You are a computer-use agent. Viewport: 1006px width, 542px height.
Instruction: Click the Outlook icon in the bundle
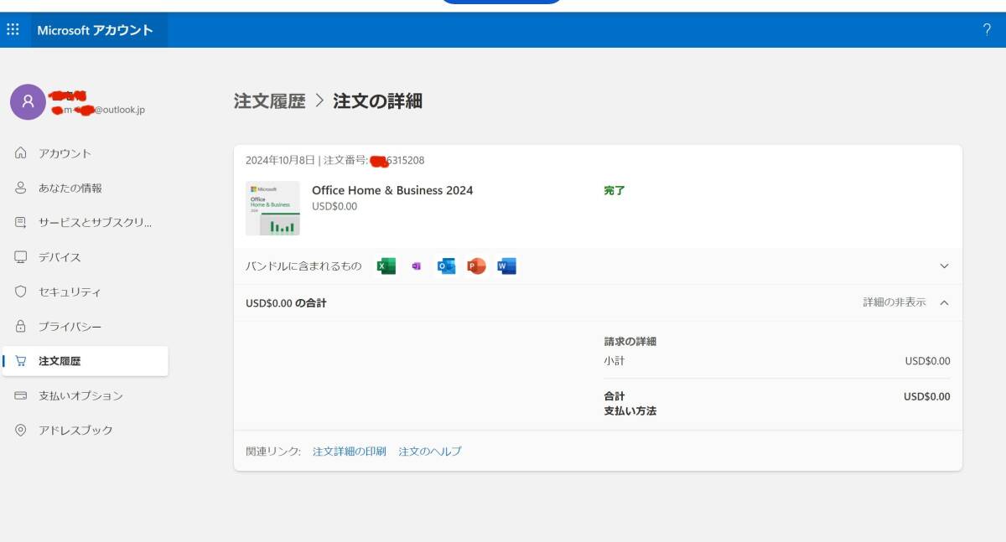click(x=446, y=266)
